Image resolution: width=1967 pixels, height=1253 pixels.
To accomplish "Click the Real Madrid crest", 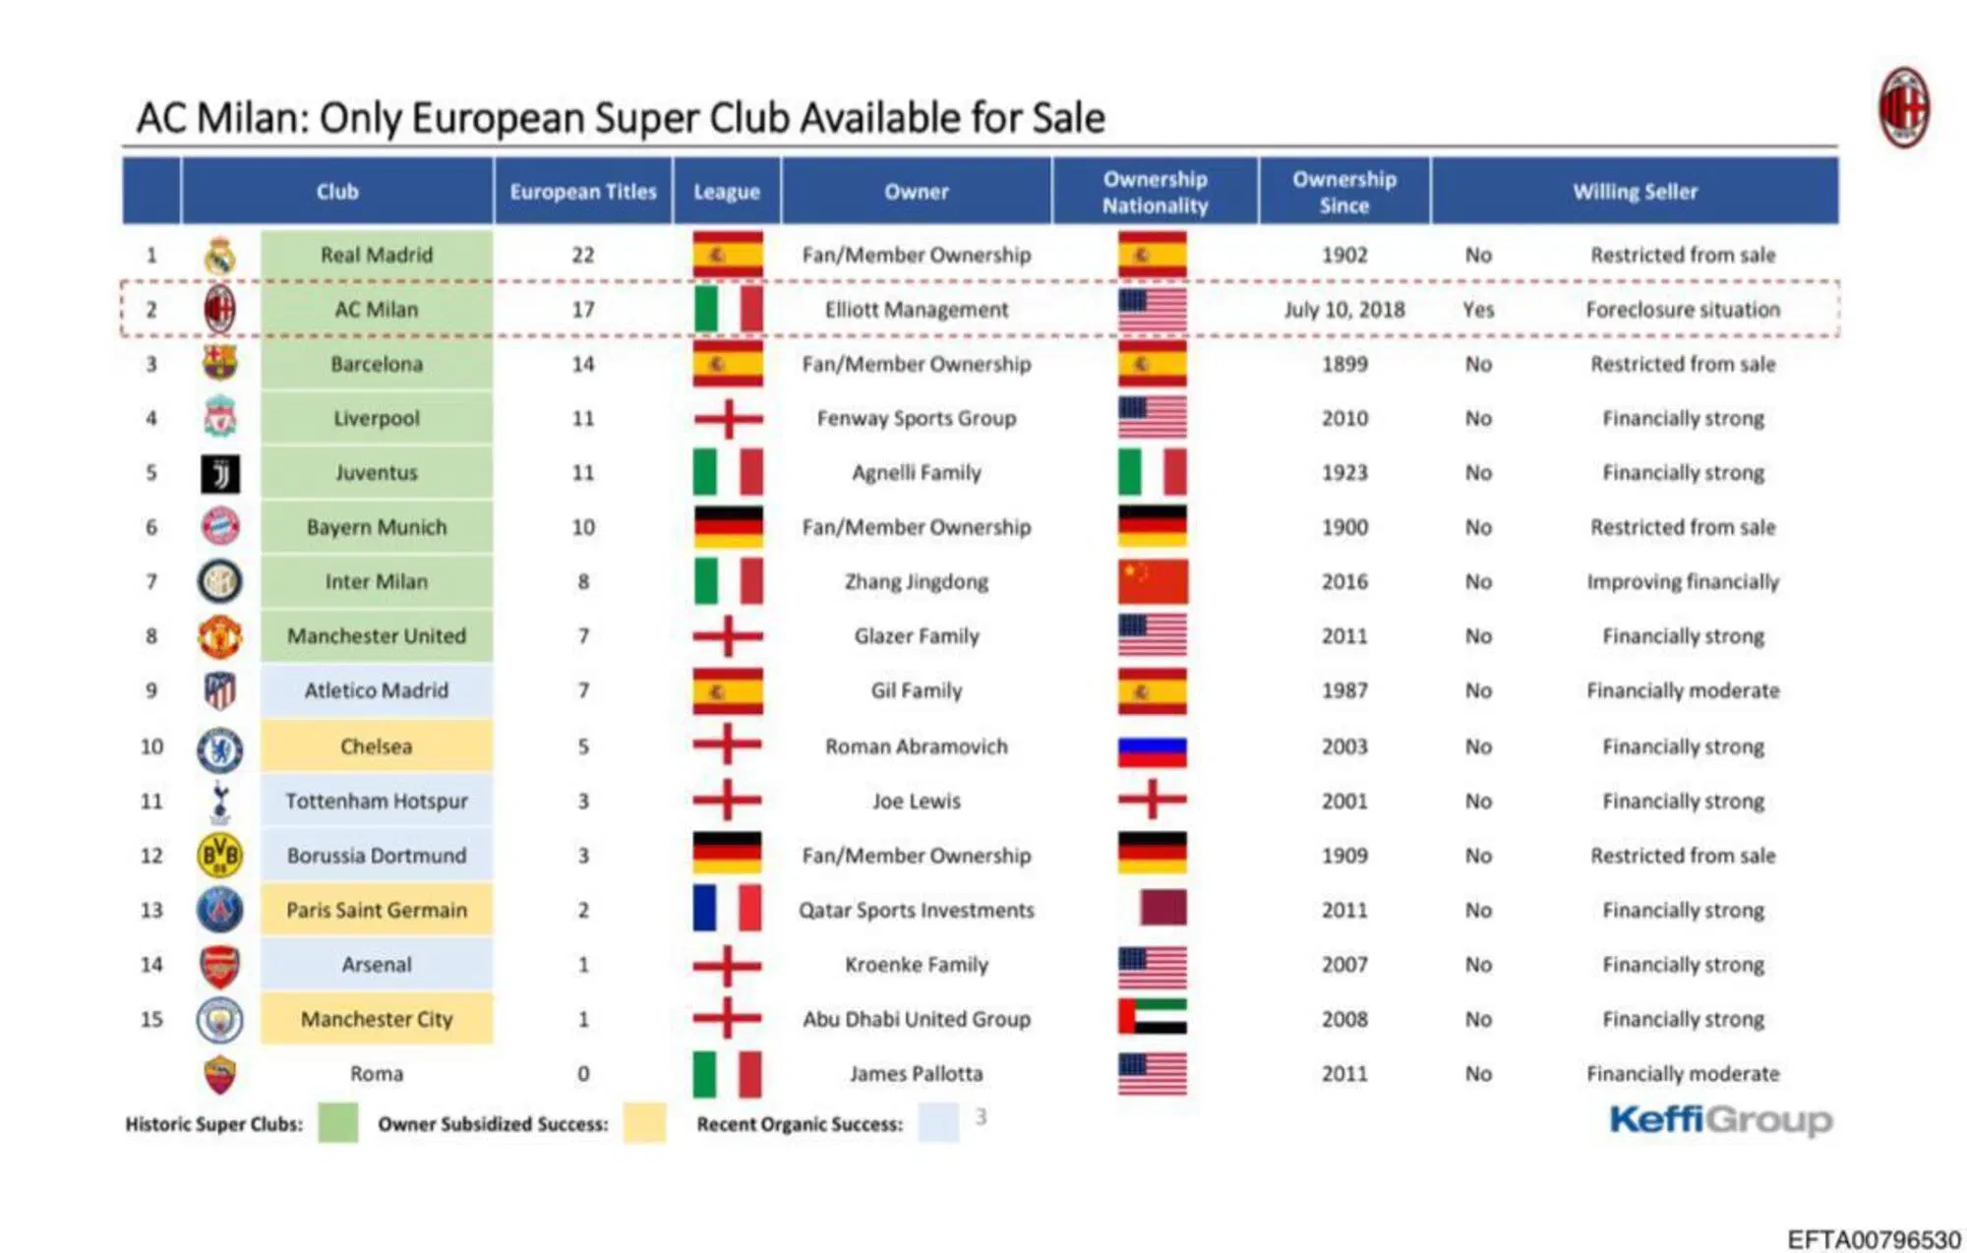I will coord(220,256).
